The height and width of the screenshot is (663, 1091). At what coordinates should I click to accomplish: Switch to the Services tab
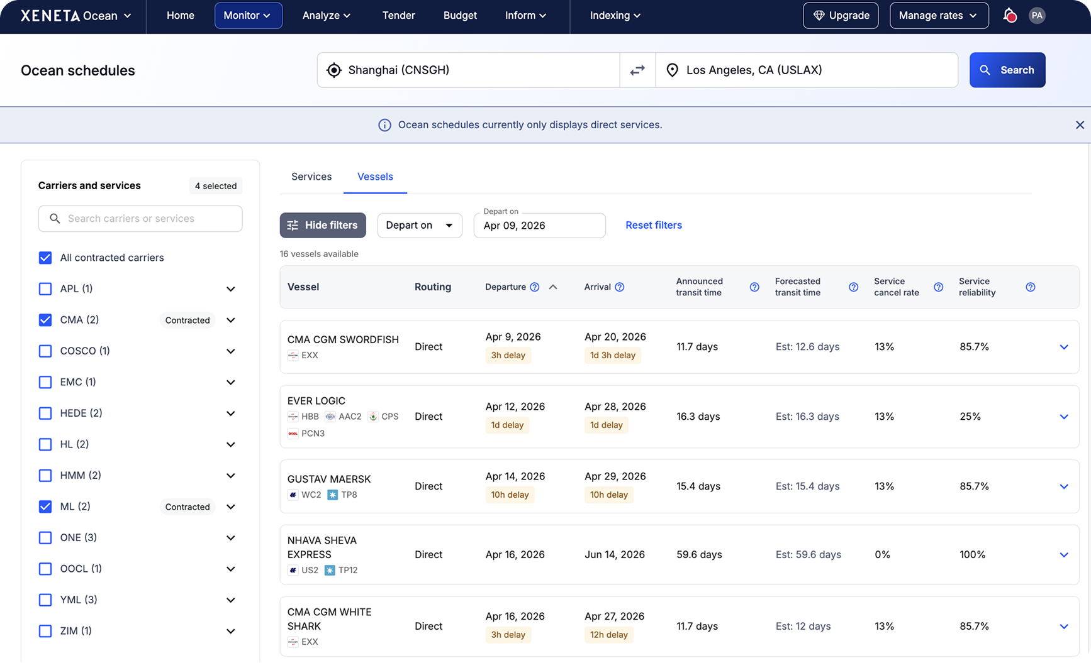click(x=311, y=177)
